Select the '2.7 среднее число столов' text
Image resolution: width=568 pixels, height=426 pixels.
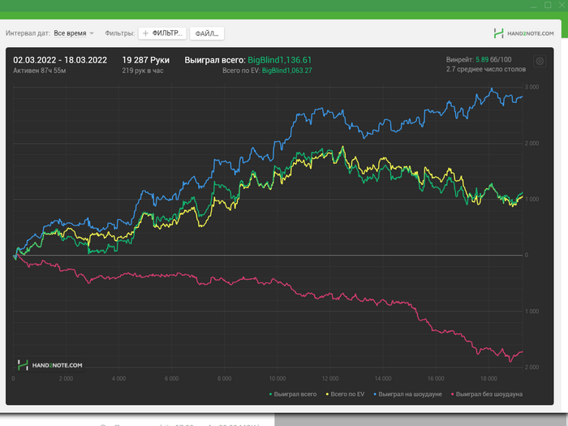[x=486, y=69]
